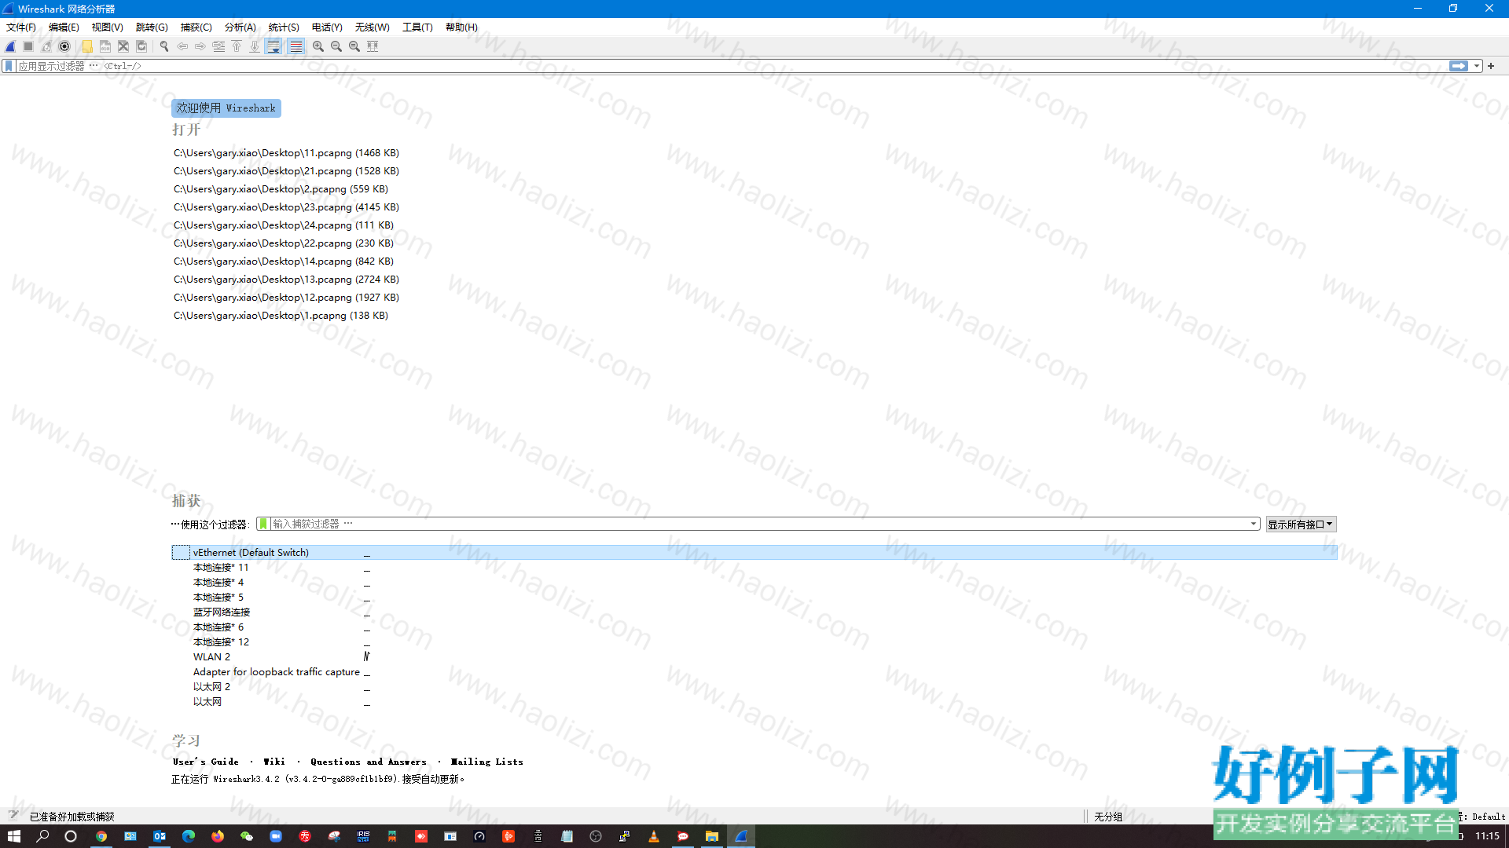
Task: Open a capture file from toolbar
Action: (x=87, y=46)
